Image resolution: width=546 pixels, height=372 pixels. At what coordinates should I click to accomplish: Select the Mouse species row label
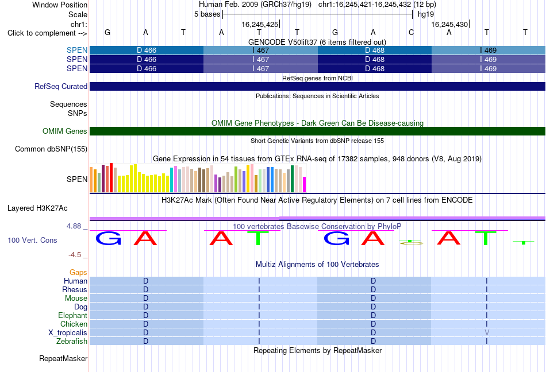tap(76, 299)
